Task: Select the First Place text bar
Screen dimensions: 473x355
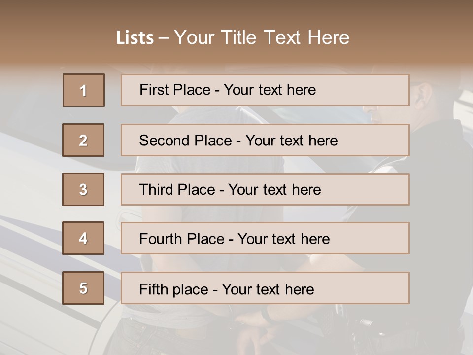Action: pyautogui.click(x=265, y=90)
